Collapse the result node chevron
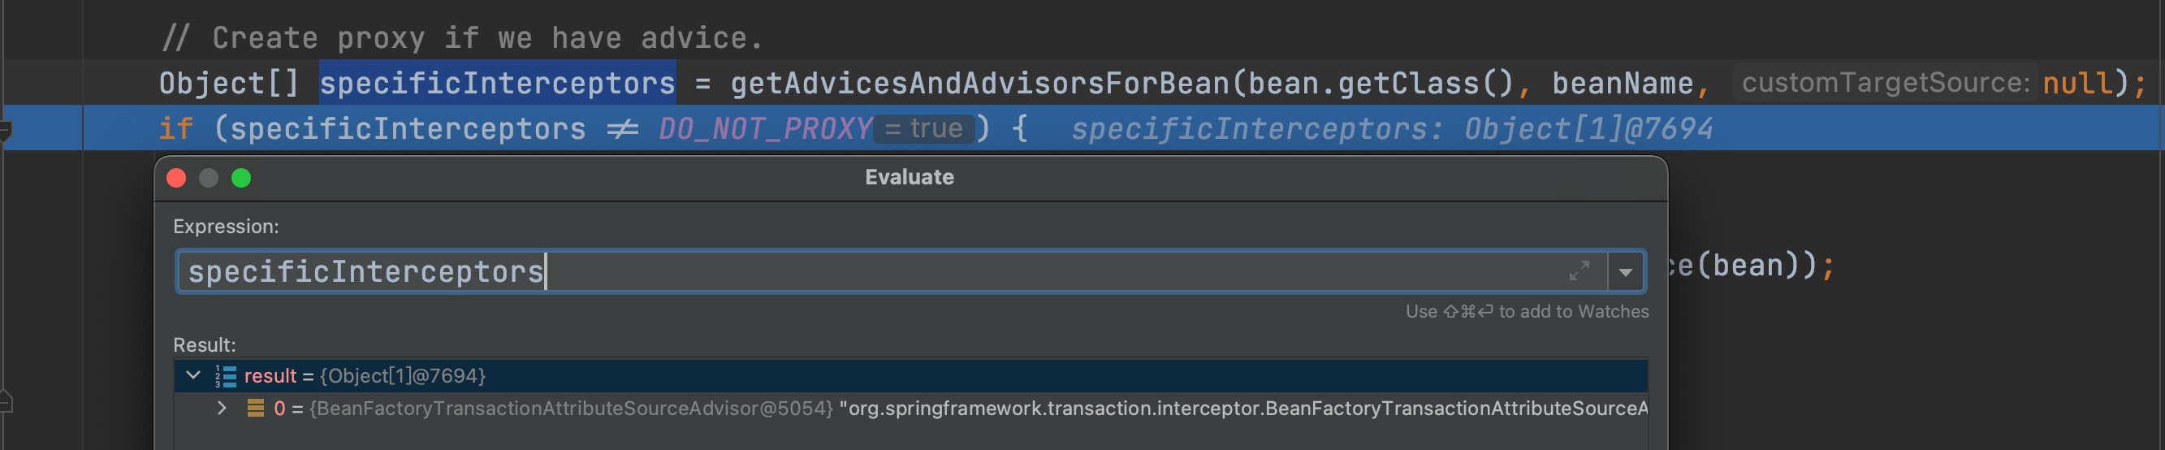The height and width of the screenshot is (450, 2165). pyautogui.click(x=193, y=375)
